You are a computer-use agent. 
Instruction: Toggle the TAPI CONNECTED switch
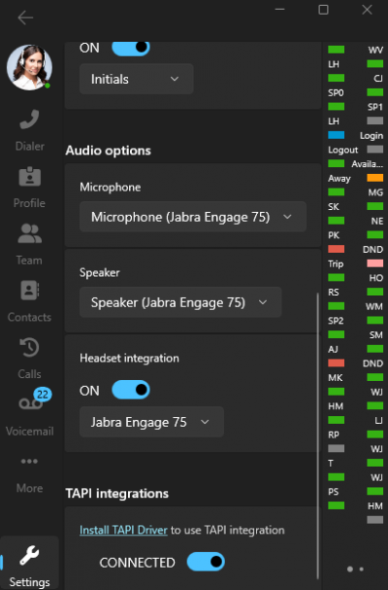click(206, 562)
